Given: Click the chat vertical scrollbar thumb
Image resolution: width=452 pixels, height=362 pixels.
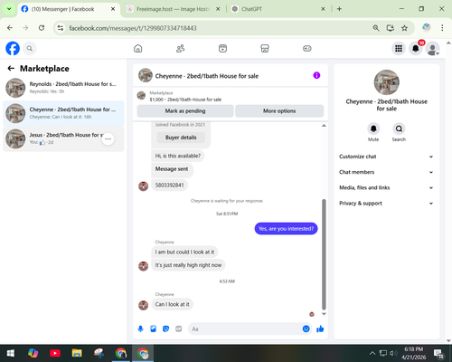Looking at the screenshot, I should pyautogui.click(x=324, y=254).
